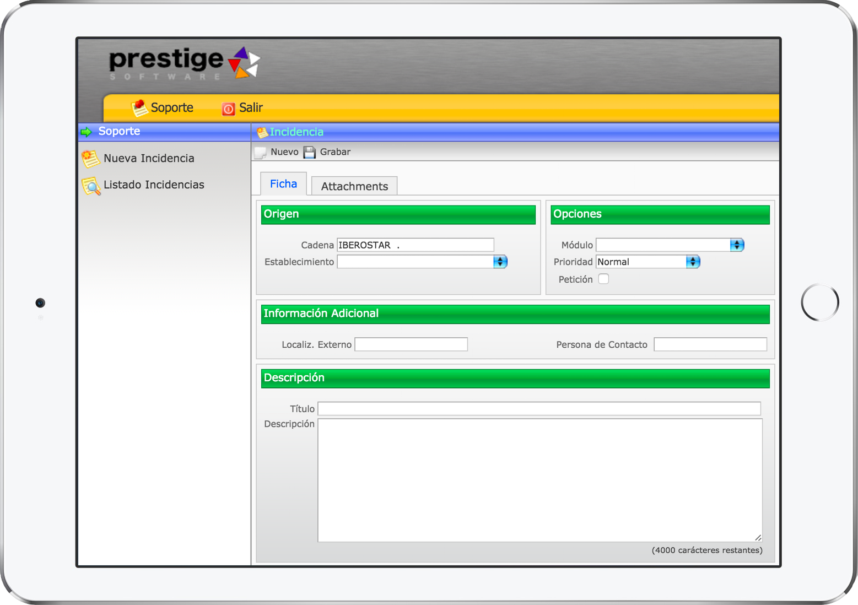The height and width of the screenshot is (605, 858).
Task: Focus the Cadena field containing IBEROSTAR
Action: [415, 245]
